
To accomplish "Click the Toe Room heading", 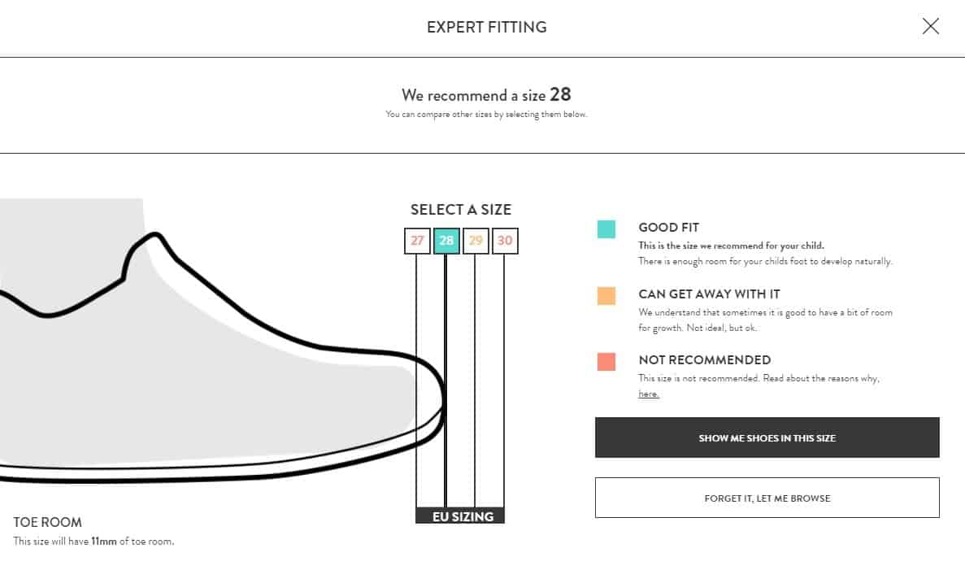I will [47, 522].
